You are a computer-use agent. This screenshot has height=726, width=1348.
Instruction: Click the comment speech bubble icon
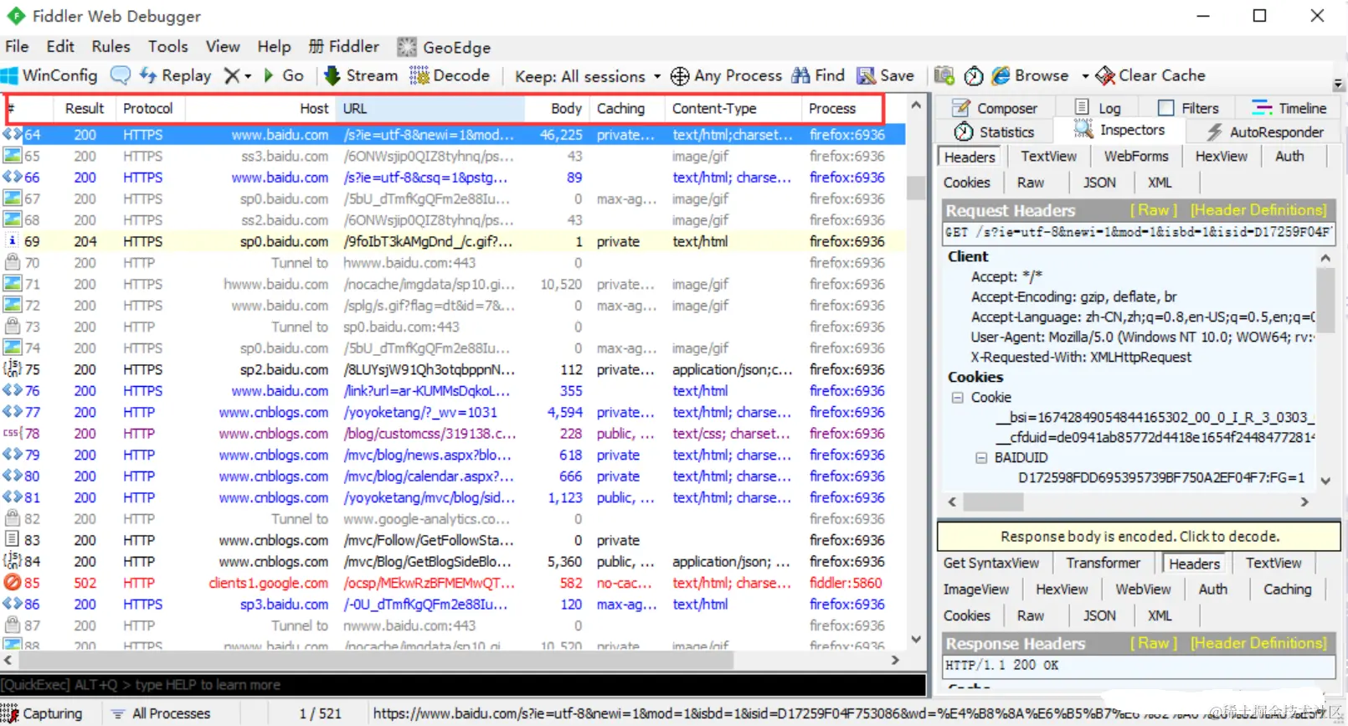(121, 75)
